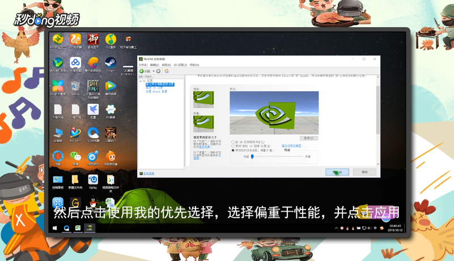Select 管理 3D 设置 tree item
This screenshot has height=261, width=454.
click(x=154, y=88)
